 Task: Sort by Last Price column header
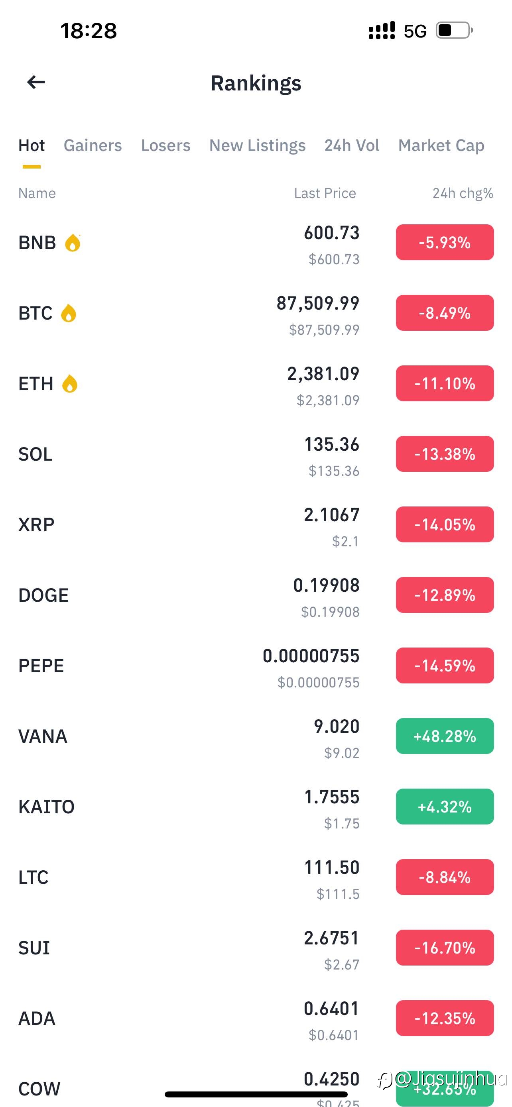click(x=325, y=193)
